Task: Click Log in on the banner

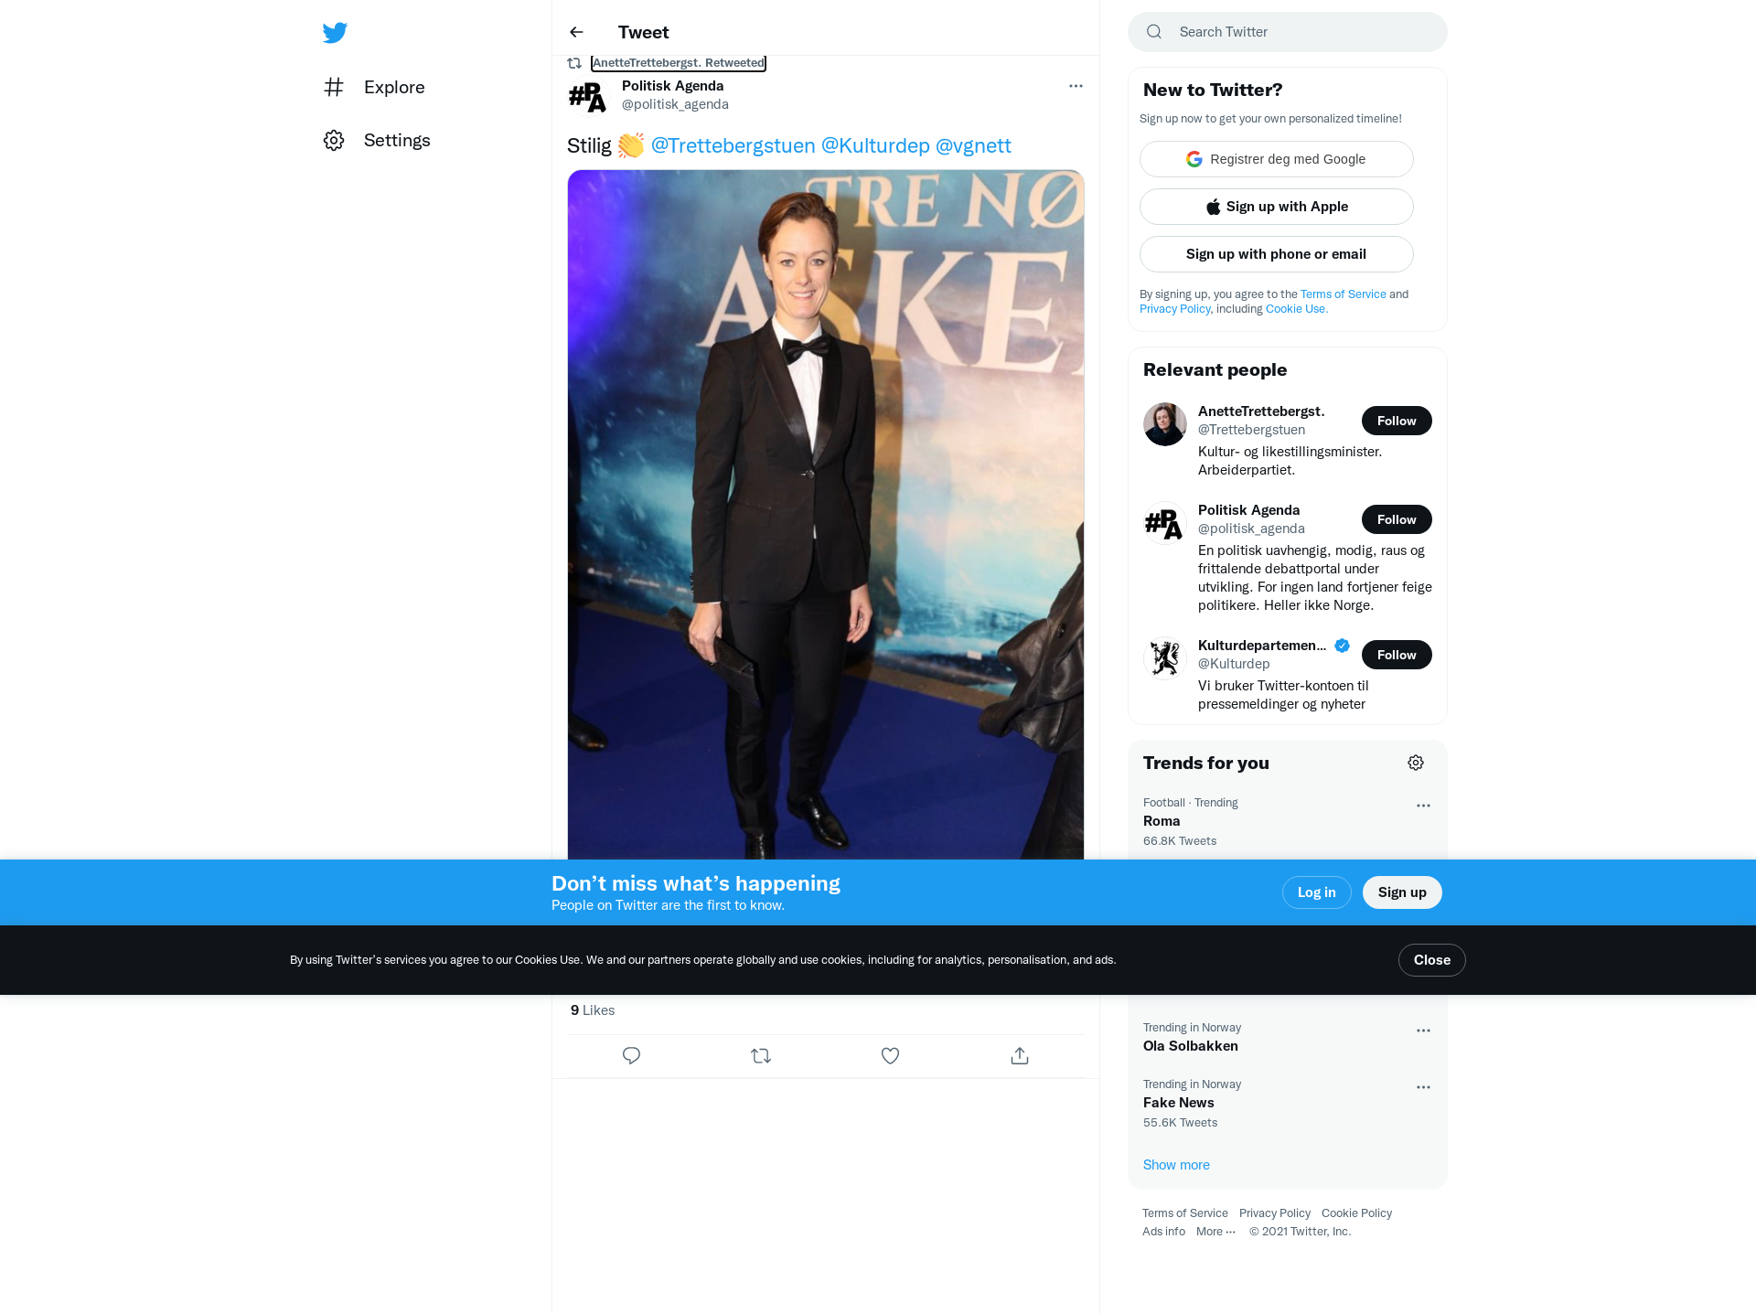Action: [1316, 892]
